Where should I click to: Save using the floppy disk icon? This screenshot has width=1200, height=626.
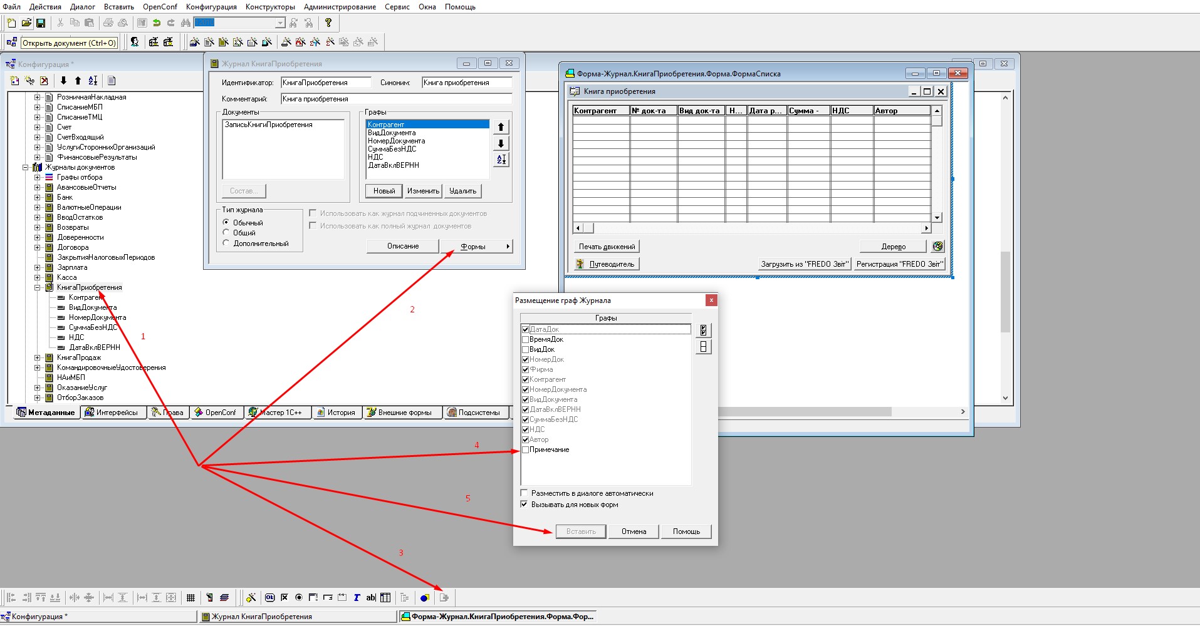click(41, 23)
